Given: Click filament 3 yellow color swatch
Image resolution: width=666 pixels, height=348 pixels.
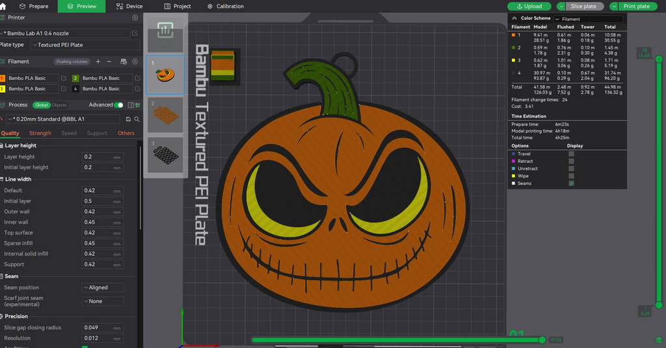Looking at the screenshot, I should [x=2, y=88].
